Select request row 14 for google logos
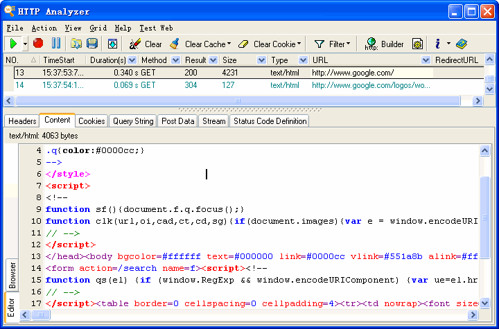This screenshot has height=329, width=499. point(208,85)
